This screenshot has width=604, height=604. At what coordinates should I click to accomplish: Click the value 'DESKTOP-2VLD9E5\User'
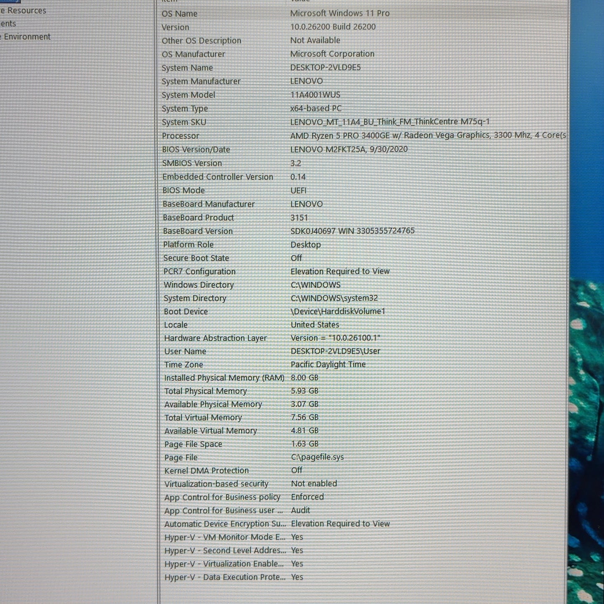(336, 352)
